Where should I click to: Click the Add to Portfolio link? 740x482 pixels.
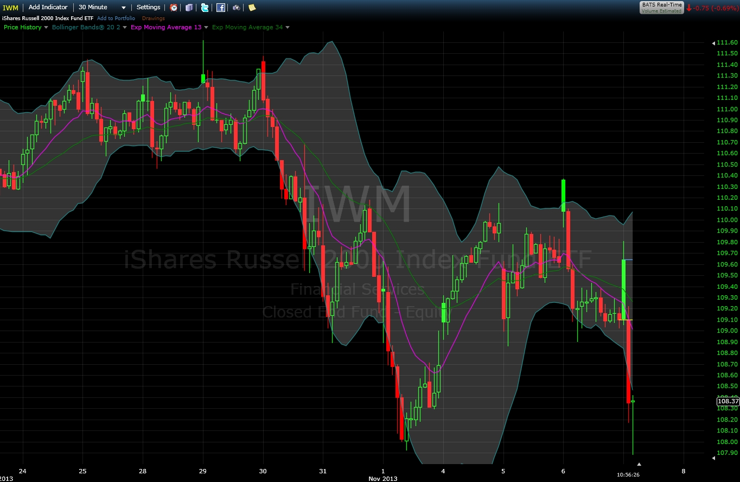116,18
